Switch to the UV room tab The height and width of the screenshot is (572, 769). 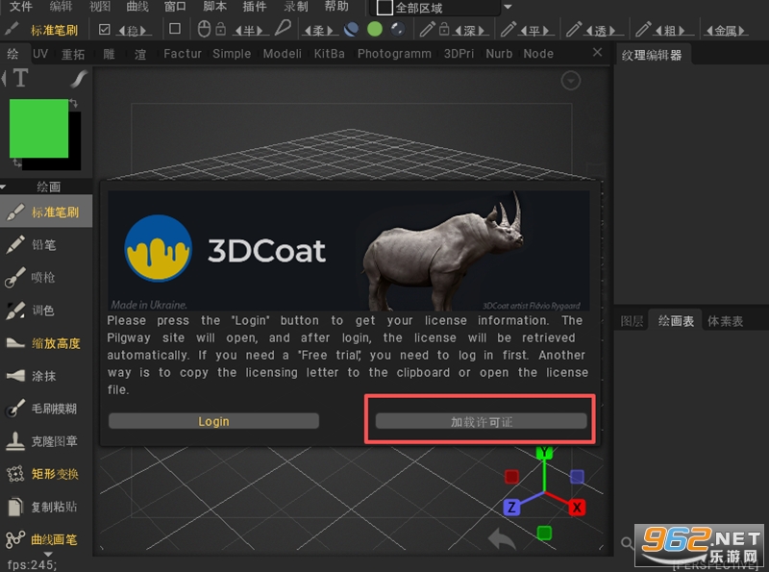[x=40, y=54]
